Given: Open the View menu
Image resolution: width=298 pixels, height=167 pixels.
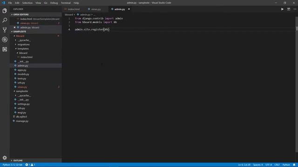Looking at the screenshot, I should [x=38, y=3].
